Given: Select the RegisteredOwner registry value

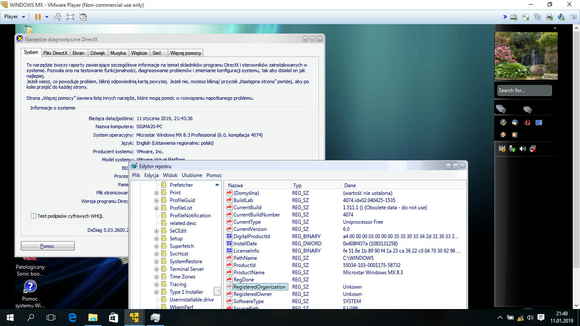Looking at the screenshot, I should [x=253, y=294].
